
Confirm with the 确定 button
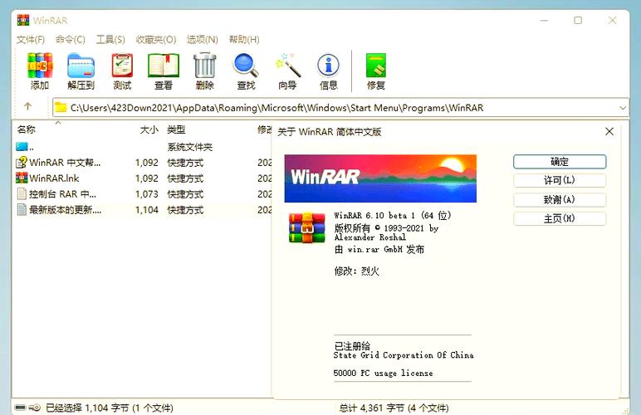[x=560, y=161]
